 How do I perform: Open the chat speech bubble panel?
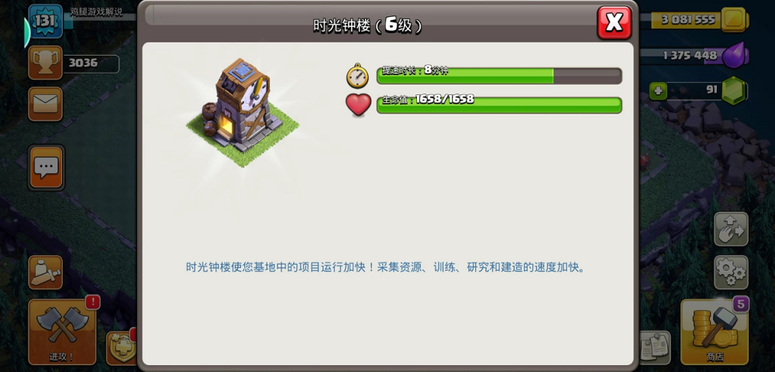point(46,167)
